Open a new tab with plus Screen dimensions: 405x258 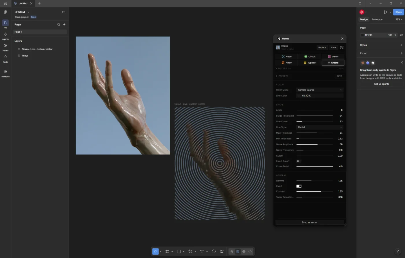(x=39, y=3)
